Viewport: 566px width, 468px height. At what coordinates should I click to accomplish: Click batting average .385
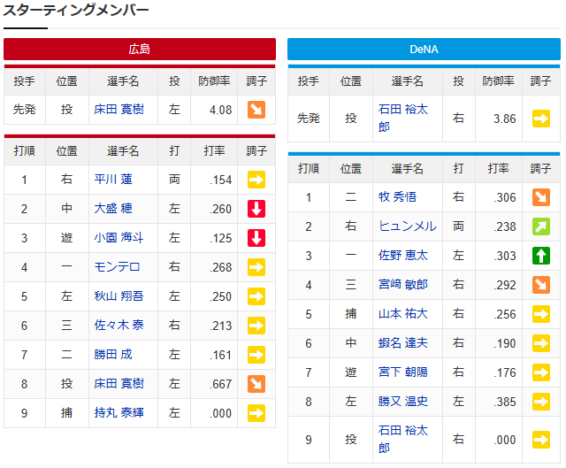(505, 402)
